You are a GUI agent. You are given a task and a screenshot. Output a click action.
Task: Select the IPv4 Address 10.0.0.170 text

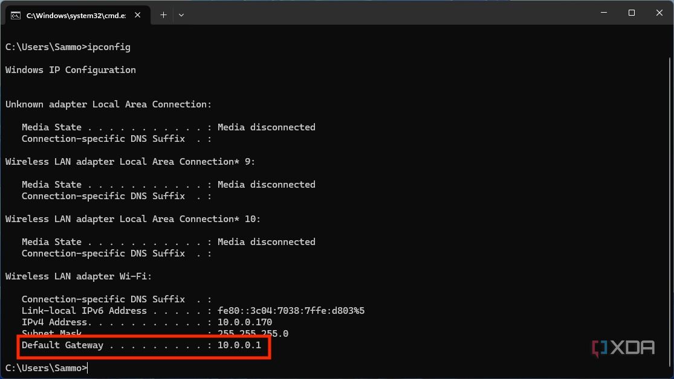click(244, 322)
